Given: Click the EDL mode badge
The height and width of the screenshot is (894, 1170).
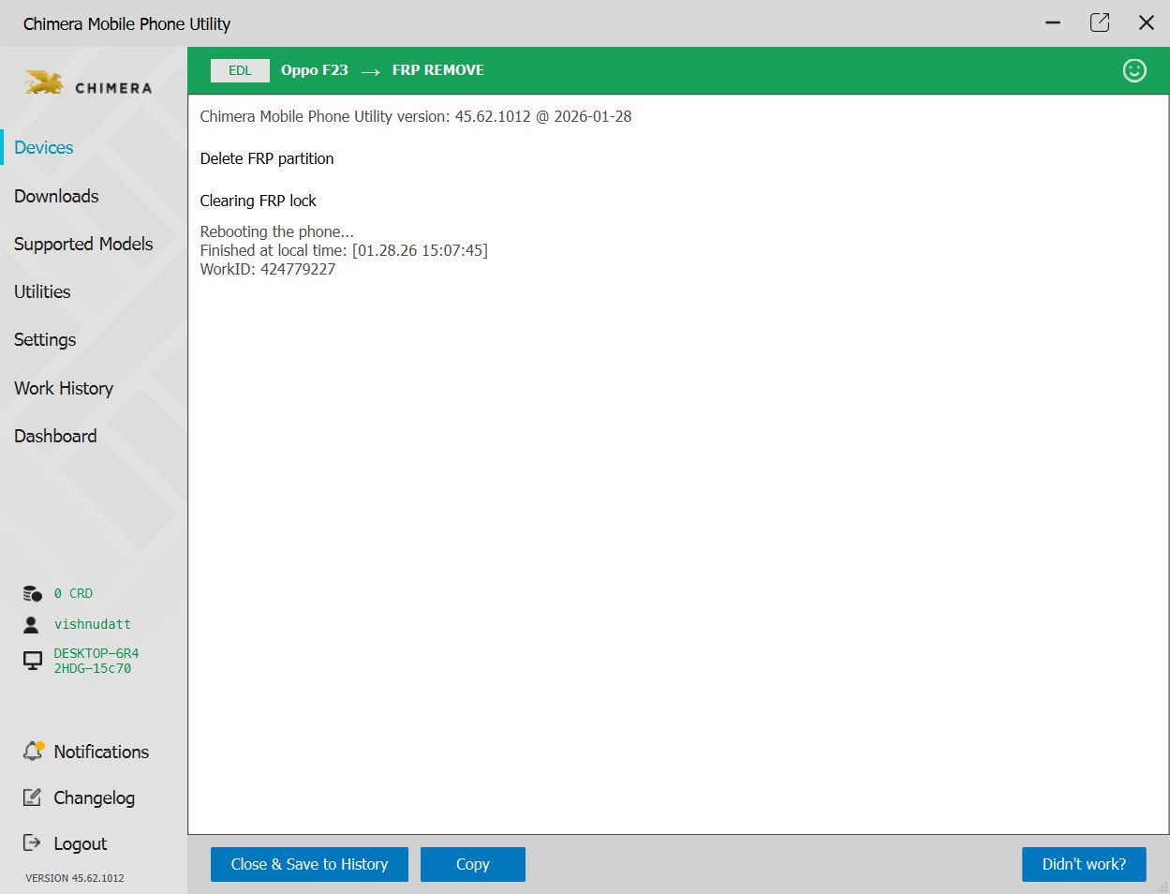Looking at the screenshot, I should point(240,70).
